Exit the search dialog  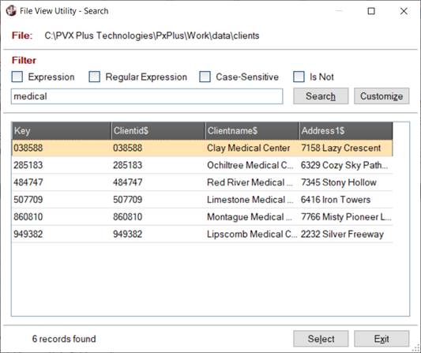tap(382, 339)
